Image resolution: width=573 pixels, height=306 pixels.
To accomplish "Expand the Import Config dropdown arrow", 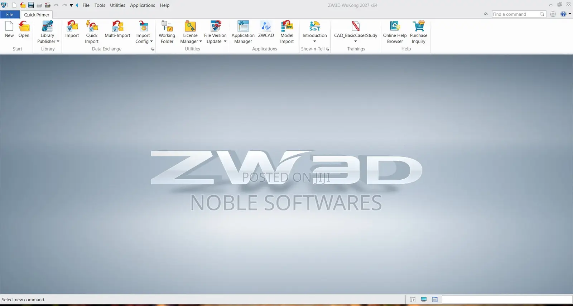I will [x=151, y=42].
